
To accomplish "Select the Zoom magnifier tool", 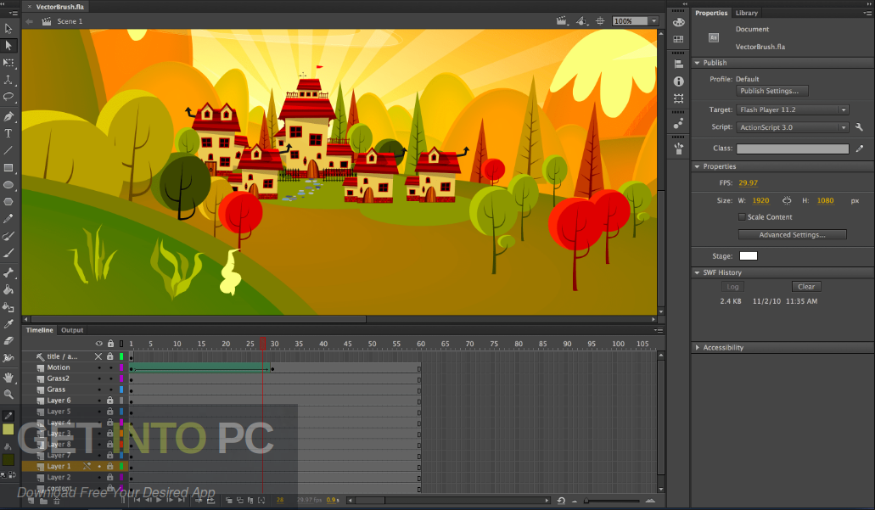I will tap(8, 395).
